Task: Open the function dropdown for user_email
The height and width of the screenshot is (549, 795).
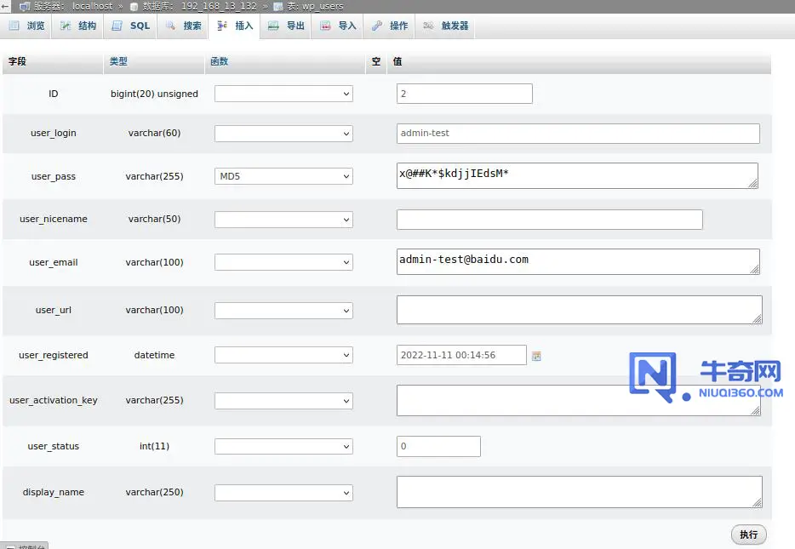Action: click(283, 262)
